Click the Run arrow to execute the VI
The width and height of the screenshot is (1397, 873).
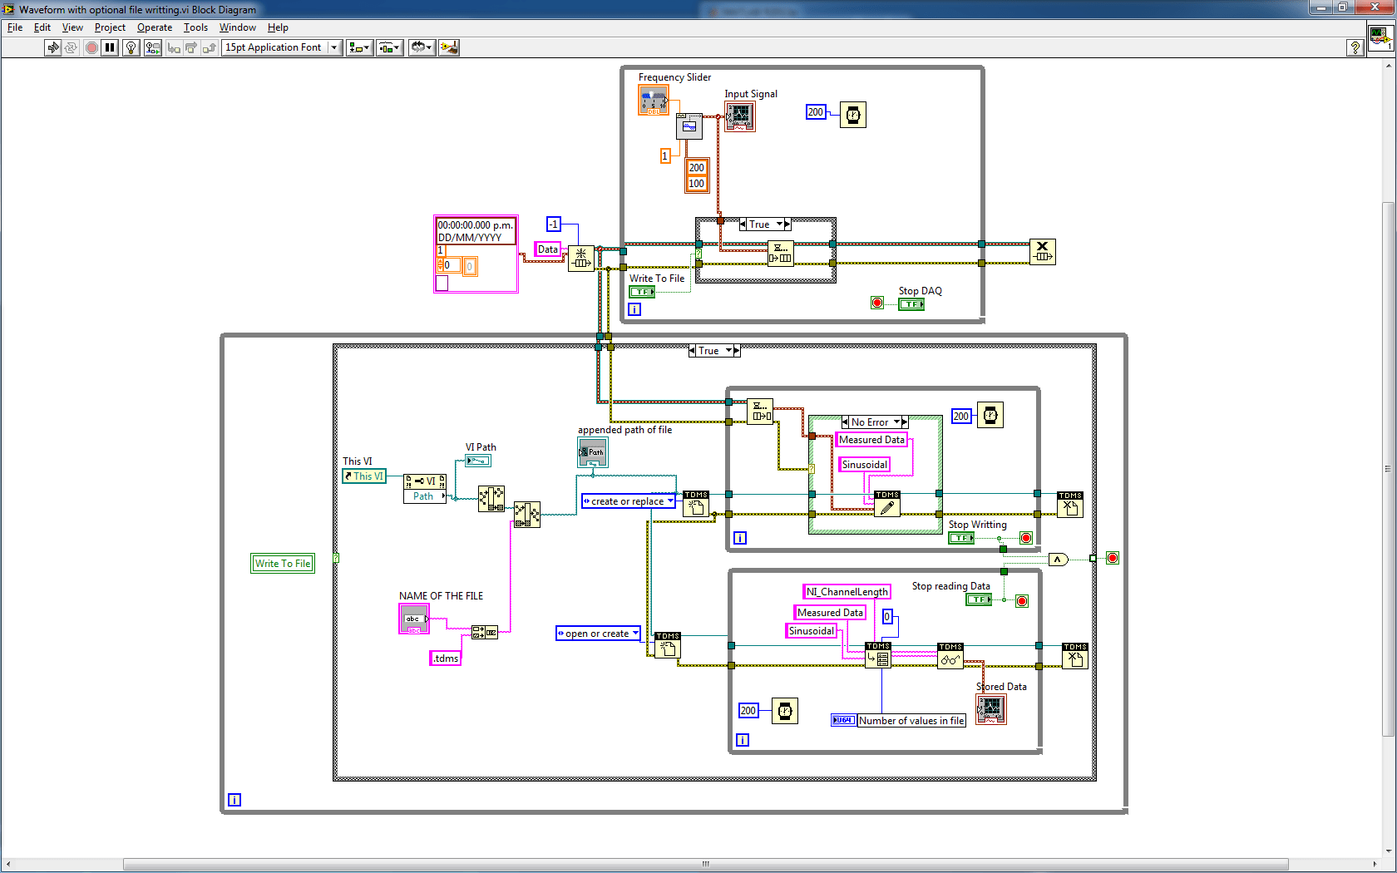coord(52,47)
